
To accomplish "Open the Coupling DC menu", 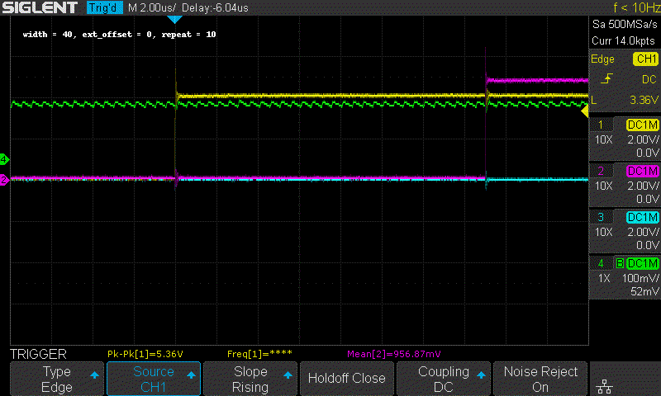I will [444, 379].
